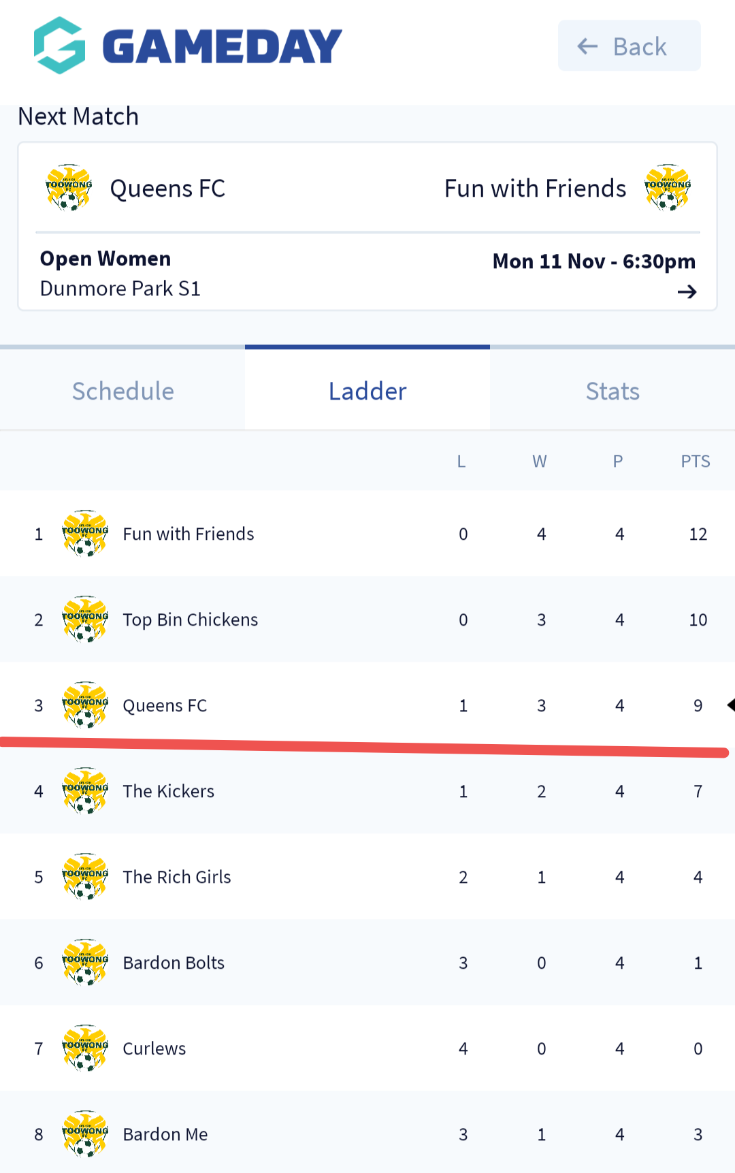This screenshot has width=735, height=1173.
Task: Open the next match details arrow
Action: point(687,292)
